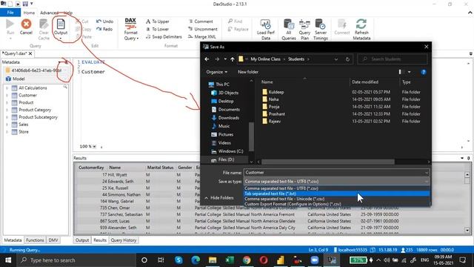Select 3D Objects in navigation pane
This screenshot has width=474, height=267.
click(x=228, y=93)
